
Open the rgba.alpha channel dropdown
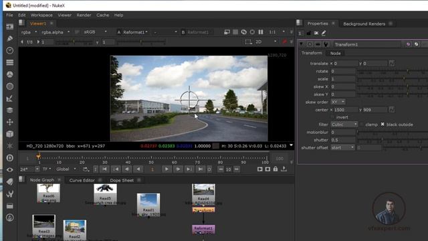(56, 32)
